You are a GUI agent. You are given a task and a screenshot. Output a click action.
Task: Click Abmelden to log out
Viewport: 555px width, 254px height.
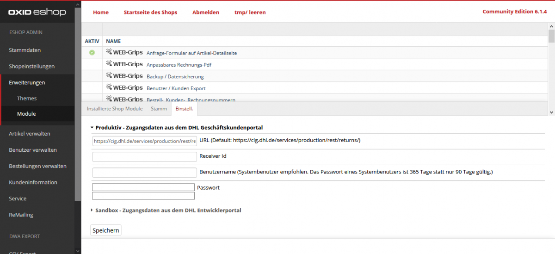click(206, 12)
